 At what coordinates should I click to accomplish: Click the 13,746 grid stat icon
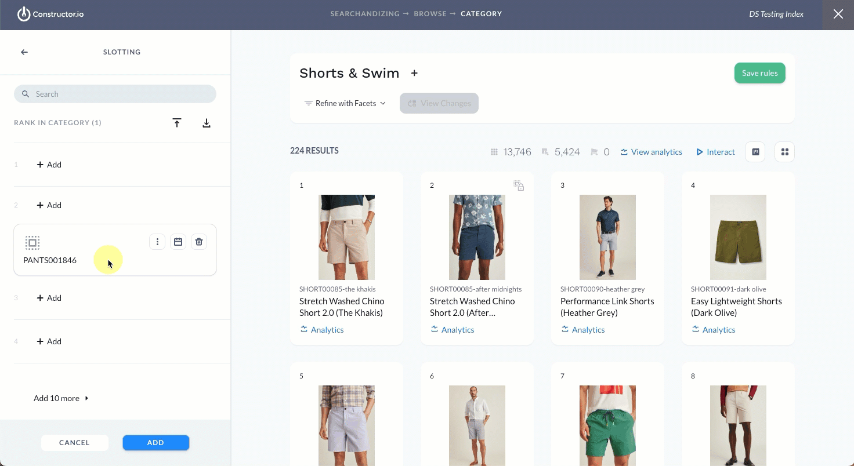pyautogui.click(x=494, y=152)
